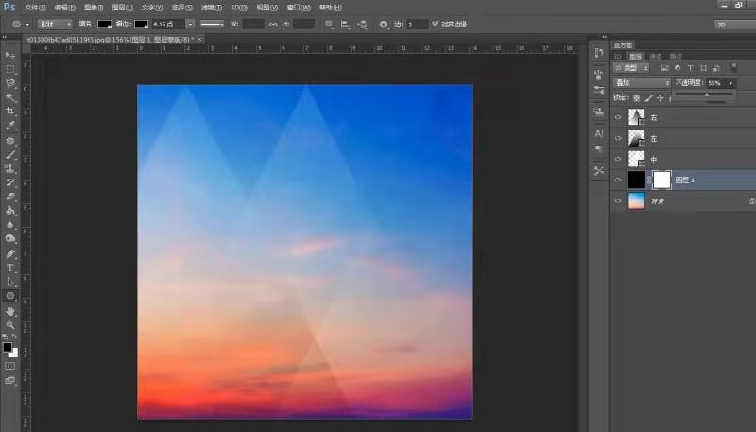Select the Brush tool
The width and height of the screenshot is (756, 432).
(x=10, y=155)
